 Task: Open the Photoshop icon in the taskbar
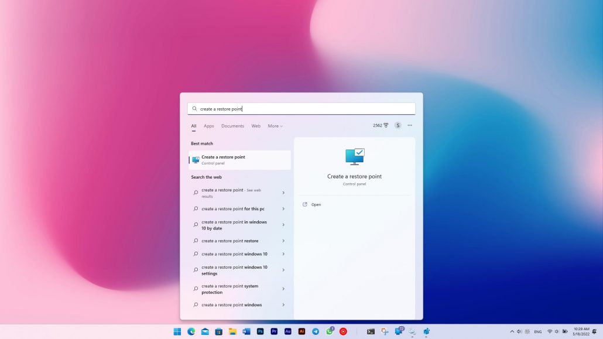[x=261, y=331]
